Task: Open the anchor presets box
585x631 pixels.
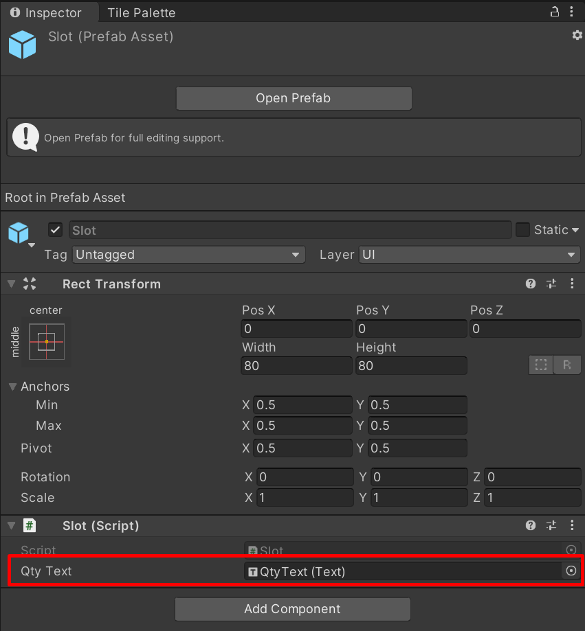Action: pos(47,342)
